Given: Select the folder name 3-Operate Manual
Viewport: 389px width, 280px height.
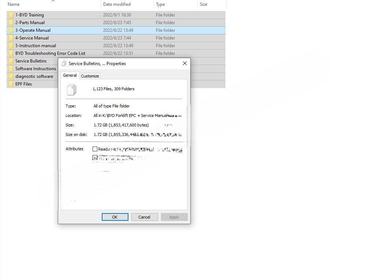Looking at the screenshot, I should (33, 30).
